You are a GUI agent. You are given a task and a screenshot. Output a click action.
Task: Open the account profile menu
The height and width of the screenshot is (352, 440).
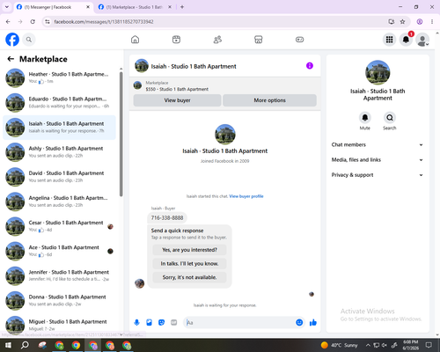[422, 40]
